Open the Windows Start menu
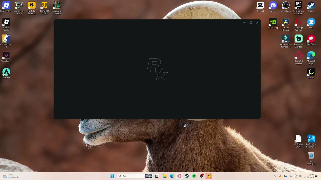 [x=112, y=176]
